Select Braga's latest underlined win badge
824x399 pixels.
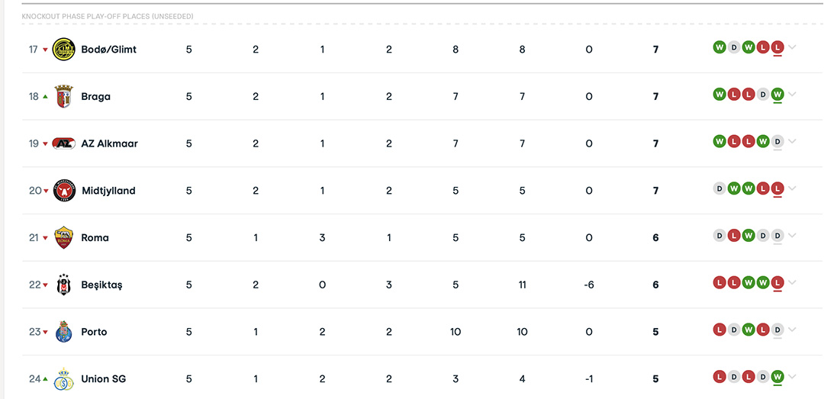tap(777, 94)
